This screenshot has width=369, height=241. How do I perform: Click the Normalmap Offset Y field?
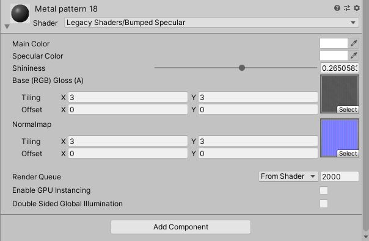(258, 154)
